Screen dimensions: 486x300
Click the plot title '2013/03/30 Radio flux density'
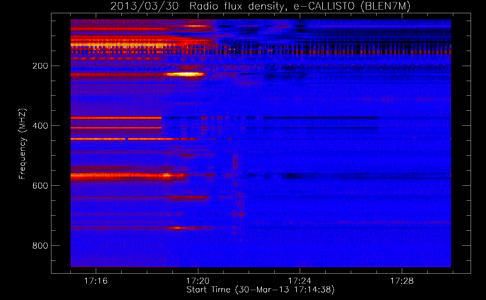[x=260, y=6]
